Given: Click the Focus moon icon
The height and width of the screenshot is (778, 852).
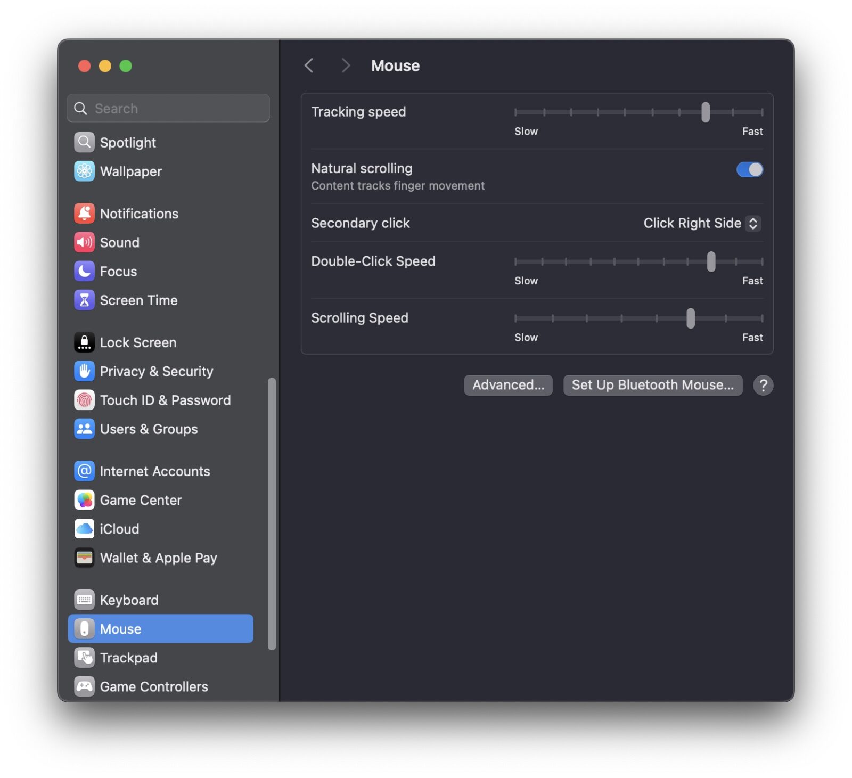Looking at the screenshot, I should click(84, 271).
